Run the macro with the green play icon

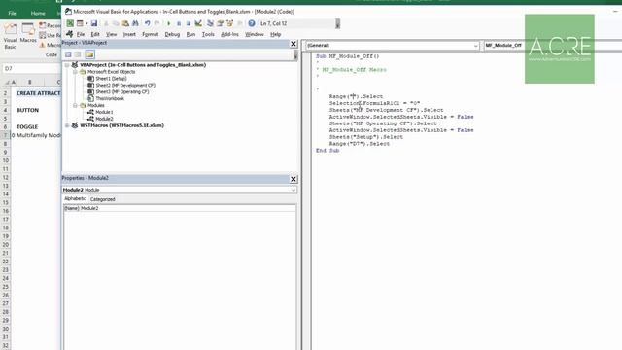(x=168, y=23)
